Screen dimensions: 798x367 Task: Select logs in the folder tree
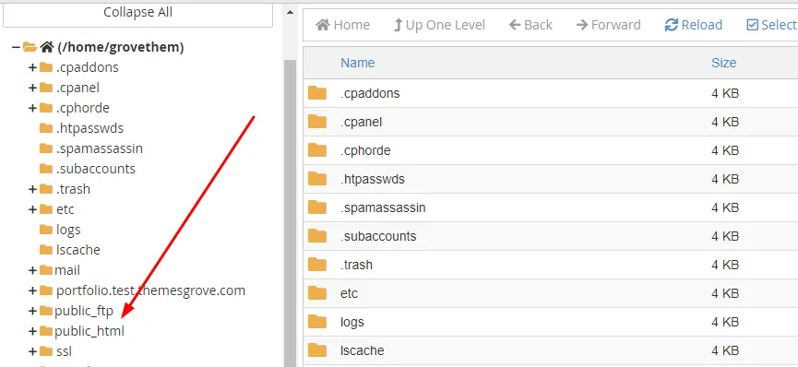tap(68, 231)
